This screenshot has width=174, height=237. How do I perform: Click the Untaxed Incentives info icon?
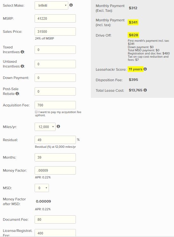pyautogui.click(x=22, y=66)
